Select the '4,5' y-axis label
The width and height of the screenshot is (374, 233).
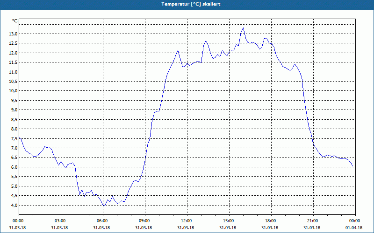[x=14, y=195]
